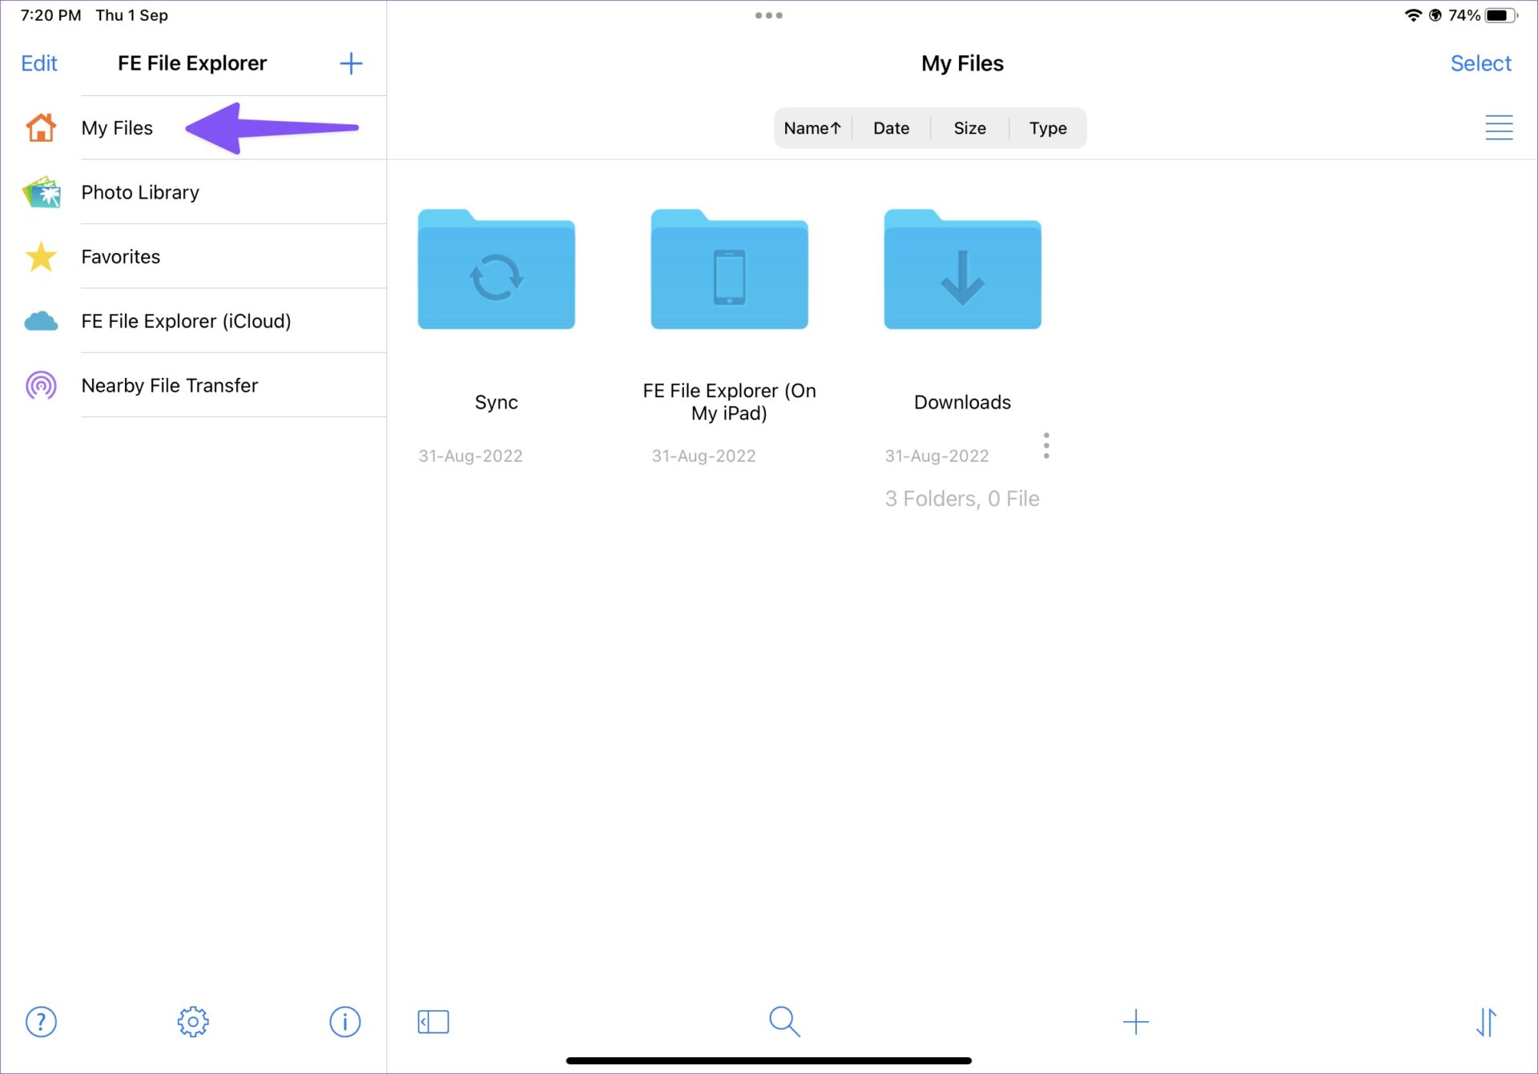The height and width of the screenshot is (1074, 1538).
Task: Tap Select to choose multiple files
Action: 1480,63
